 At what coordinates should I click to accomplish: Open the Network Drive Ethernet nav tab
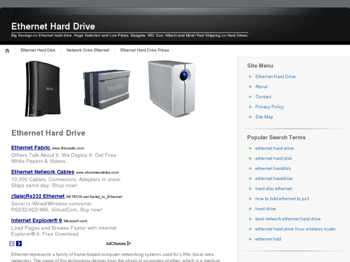(88, 50)
